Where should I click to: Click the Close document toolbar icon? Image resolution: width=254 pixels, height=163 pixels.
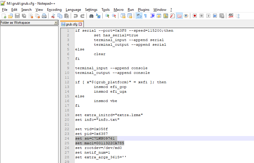tap(31, 16)
